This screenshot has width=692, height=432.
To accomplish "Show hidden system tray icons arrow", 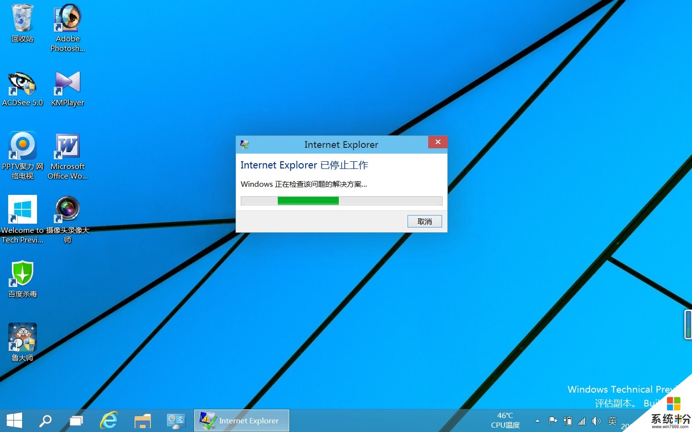I will tap(537, 421).
